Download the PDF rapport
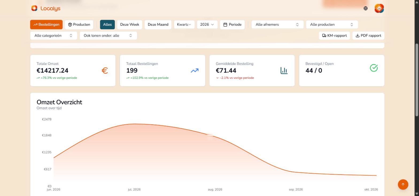Screen dimensions: 419x196 (368, 35)
